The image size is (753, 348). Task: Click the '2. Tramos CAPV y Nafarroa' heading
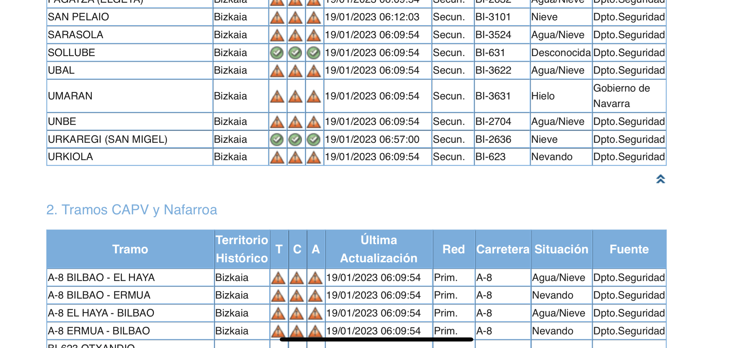click(131, 210)
